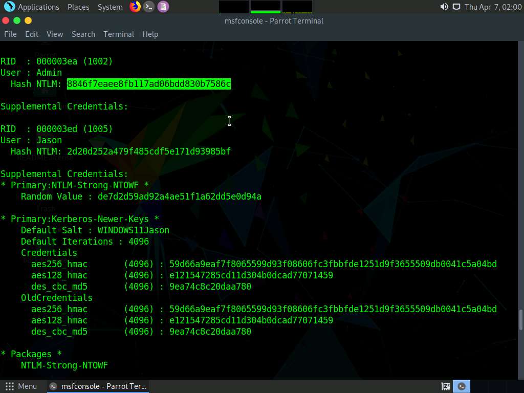Open the System menu
This screenshot has height=393, width=524.
(110, 7)
